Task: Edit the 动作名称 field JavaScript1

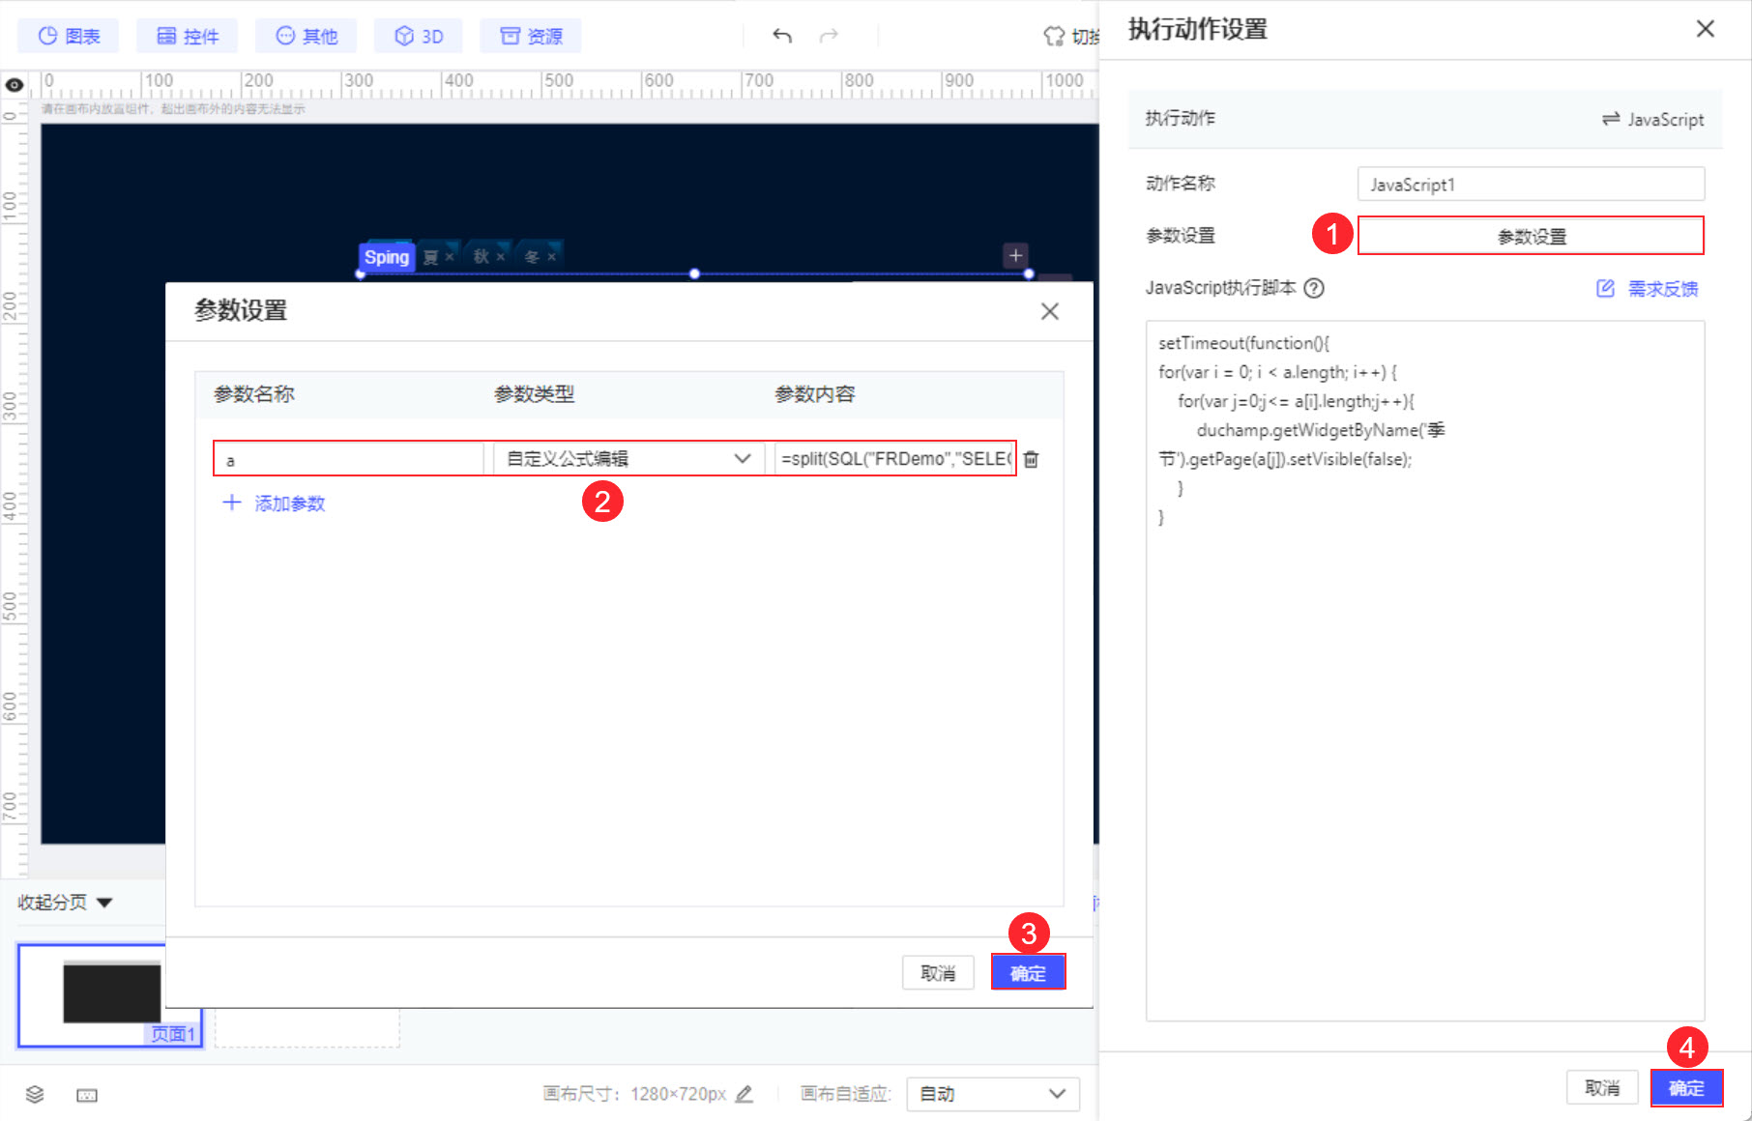Action: tap(1531, 184)
